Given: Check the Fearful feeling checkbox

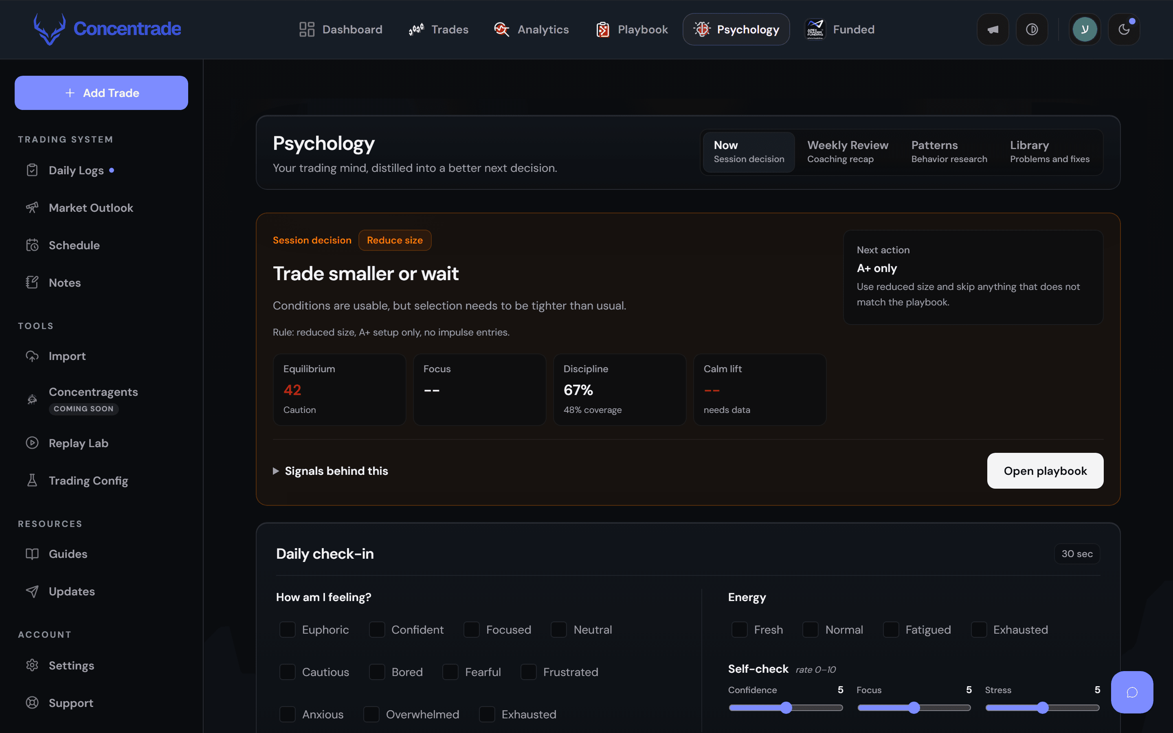Looking at the screenshot, I should [x=450, y=672].
